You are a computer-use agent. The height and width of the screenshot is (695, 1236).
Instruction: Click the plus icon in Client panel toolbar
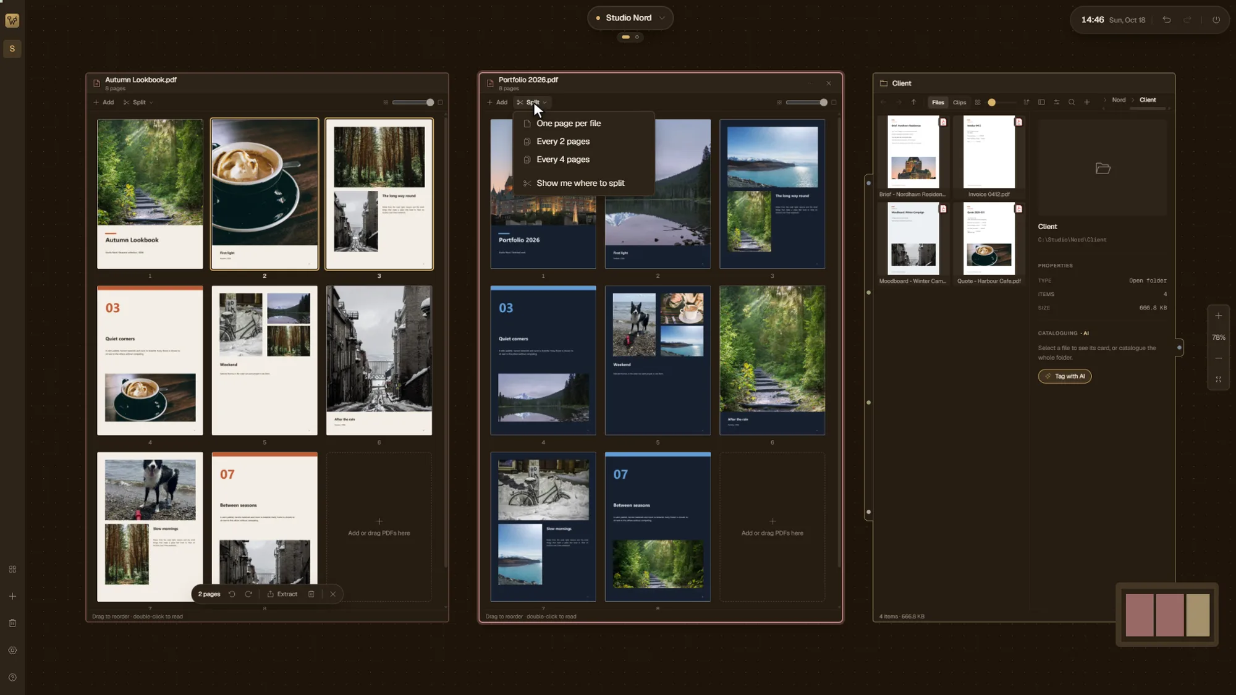[x=1087, y=103]
